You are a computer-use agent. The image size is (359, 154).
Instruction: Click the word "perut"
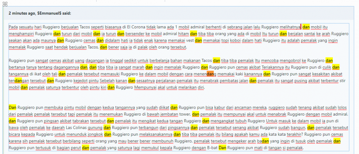pyautogui.click(x=76, y=148)
